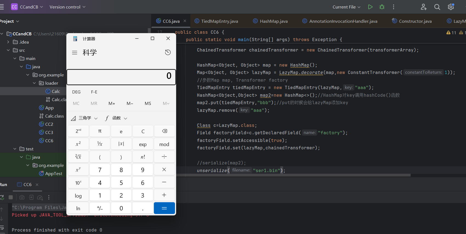
Task: Click the x squared key
Action: click(x=78, y=144)
